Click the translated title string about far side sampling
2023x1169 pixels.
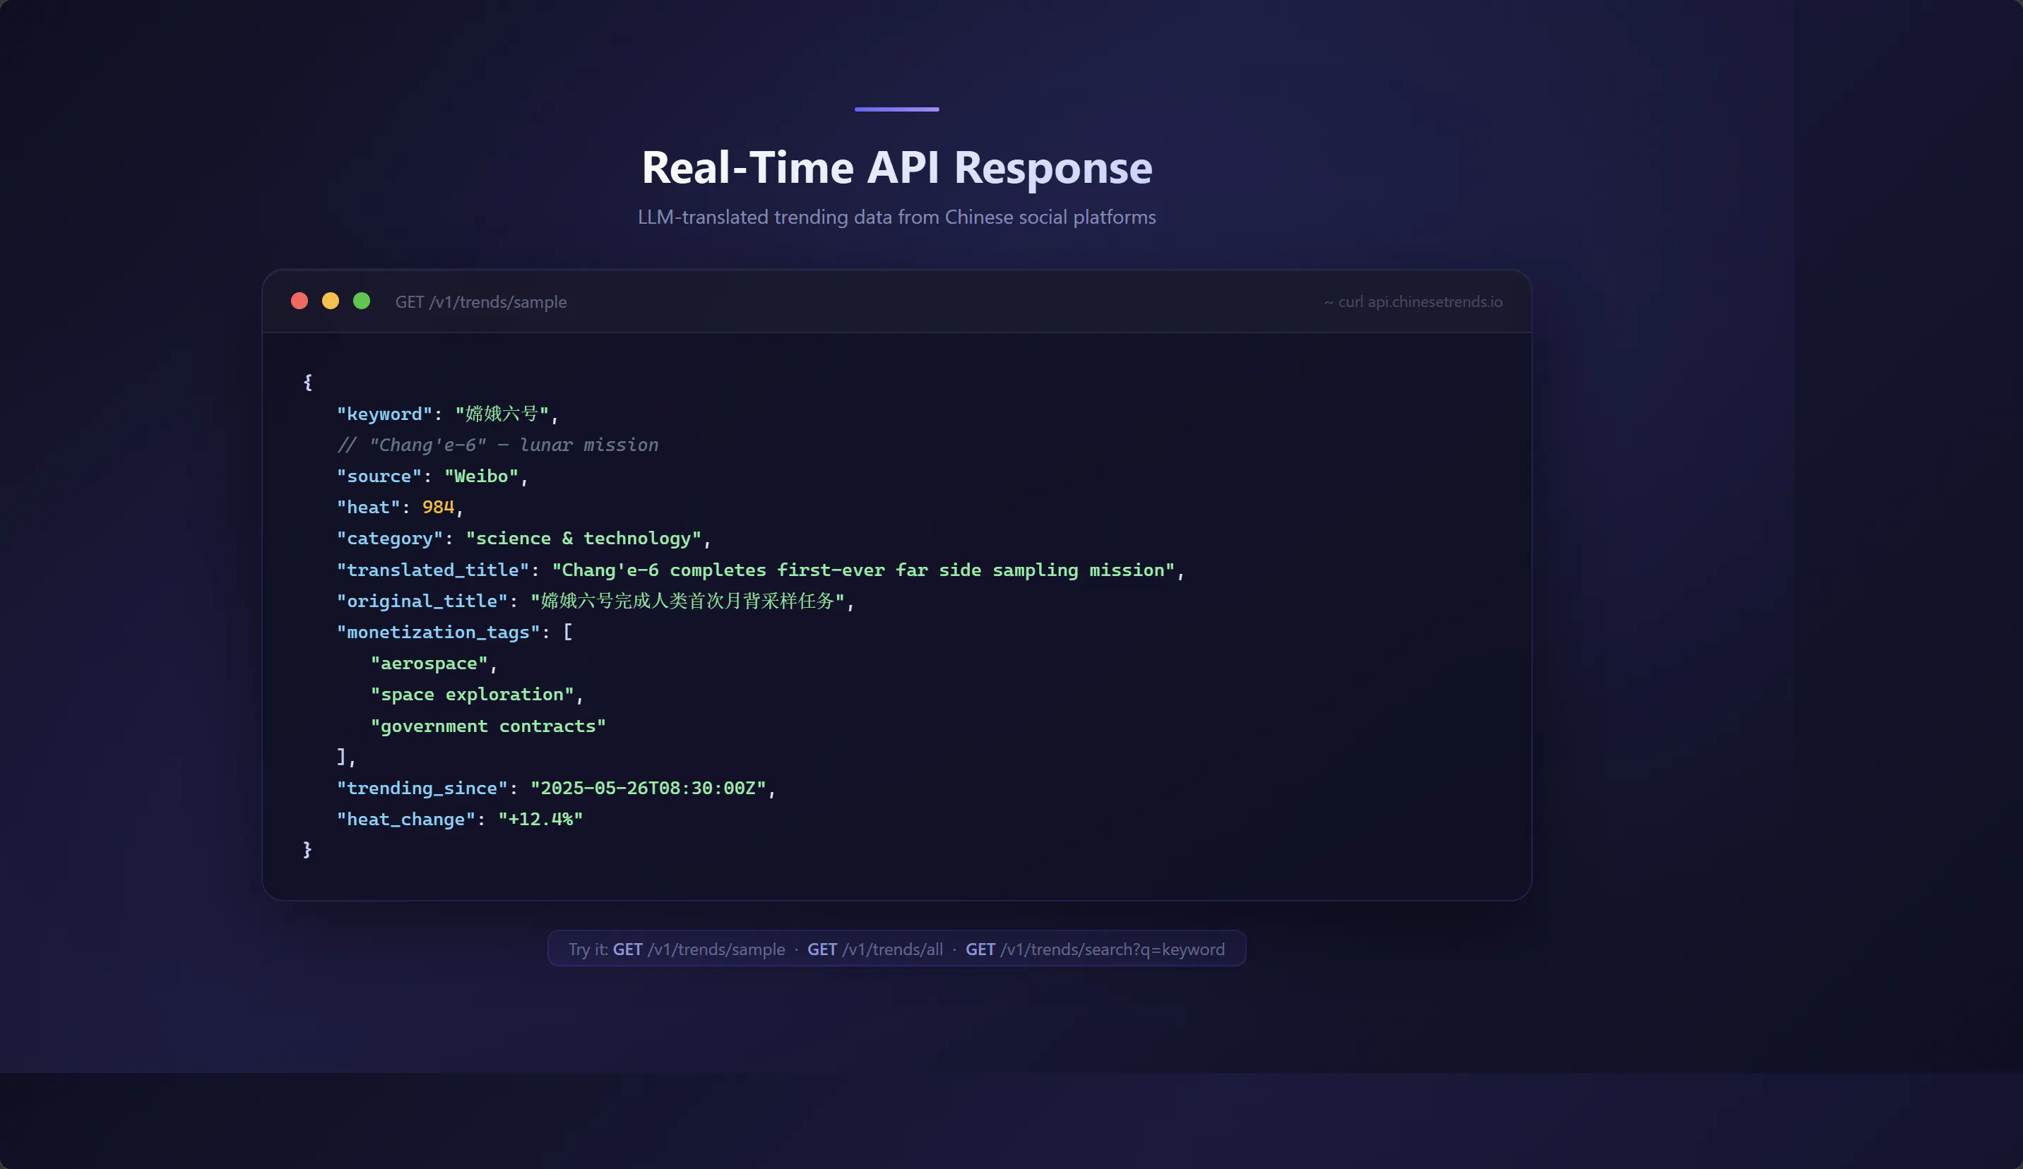pyautogui.click(x=864, y=570)
